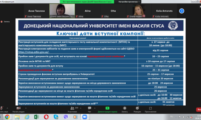Expand audio options arrow next to microphone
Image resolution: width=201 pixels, height=120 pixels.
7,108
